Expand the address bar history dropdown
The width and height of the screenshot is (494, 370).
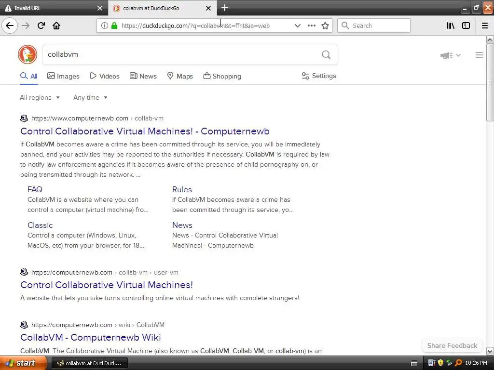click(297, 26)
